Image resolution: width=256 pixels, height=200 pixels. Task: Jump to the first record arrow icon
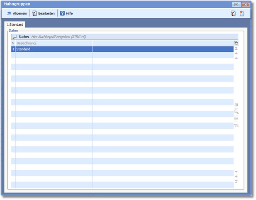click(x=236, y=48)
